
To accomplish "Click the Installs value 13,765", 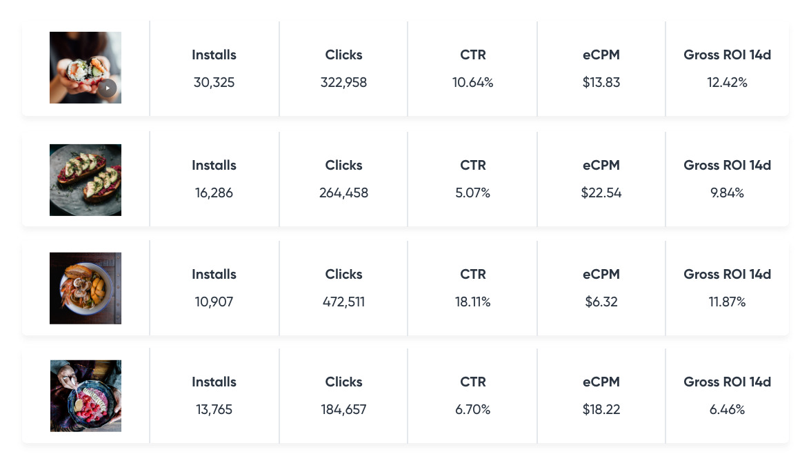I will [214, 409].
